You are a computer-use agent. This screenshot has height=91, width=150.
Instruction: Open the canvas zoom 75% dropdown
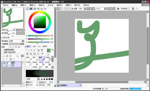click(85, 9)
